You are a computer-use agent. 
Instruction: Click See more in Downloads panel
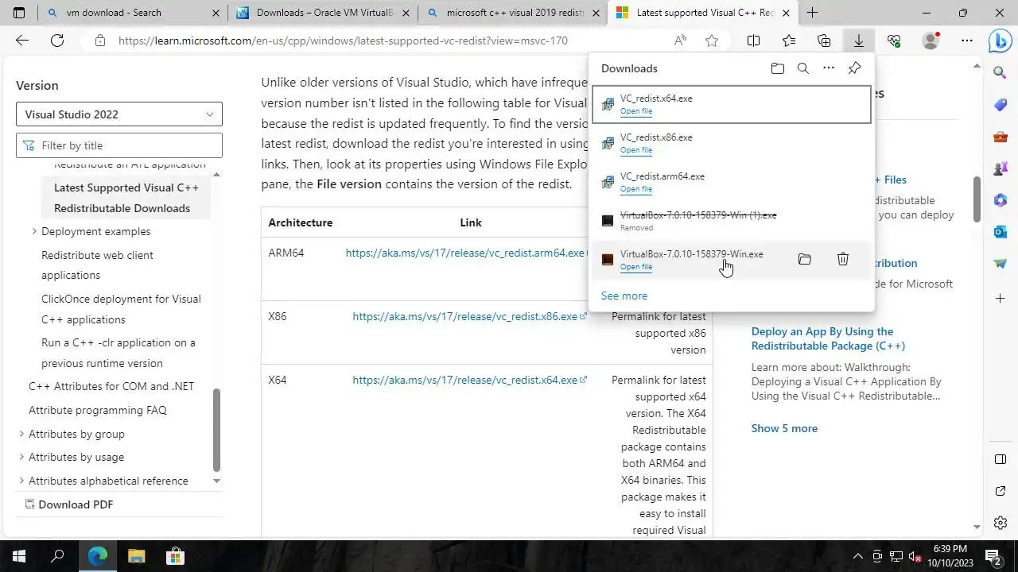click(x=624, y=296)
